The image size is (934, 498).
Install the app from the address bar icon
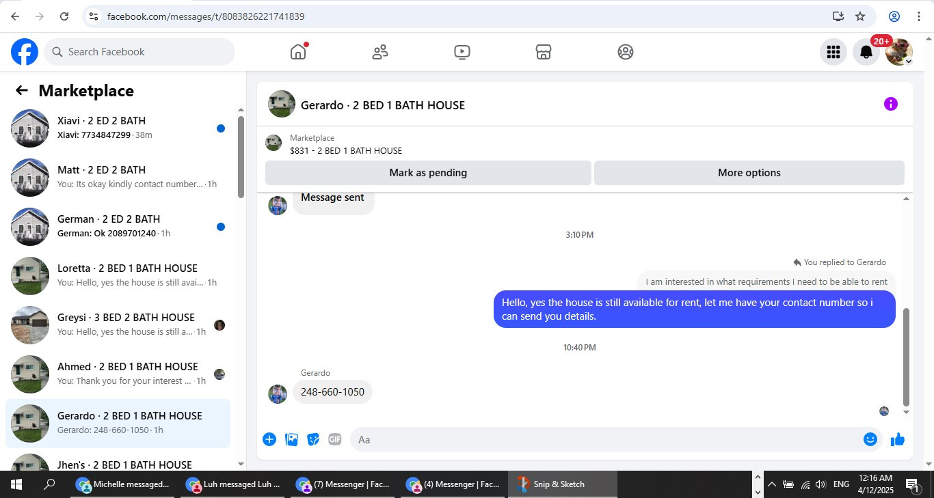point(838,16)
